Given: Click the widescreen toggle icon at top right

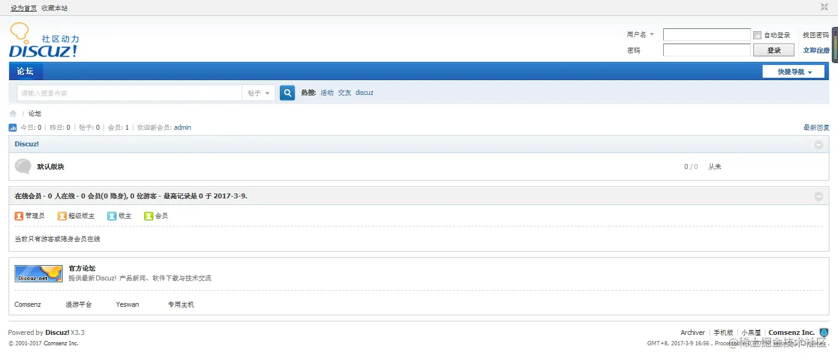Looking at the screenshot, I should pos(825,7).
